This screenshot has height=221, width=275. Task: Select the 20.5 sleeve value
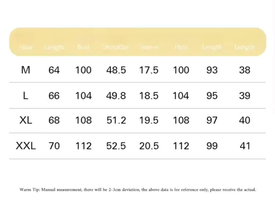[149, 146]
